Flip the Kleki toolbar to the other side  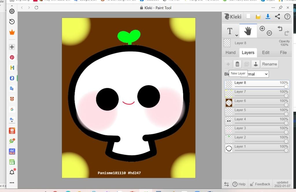[226, 184]
